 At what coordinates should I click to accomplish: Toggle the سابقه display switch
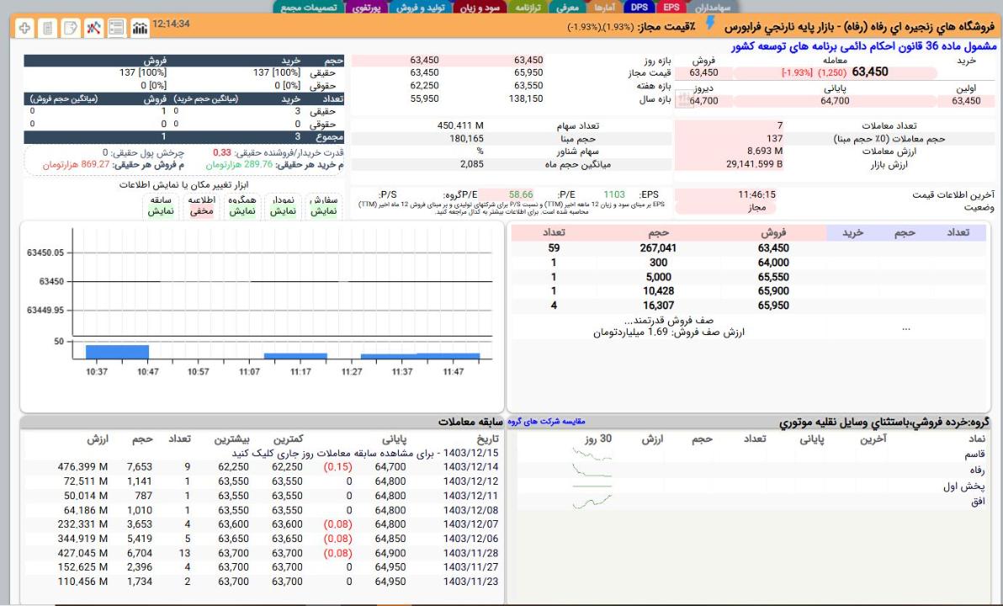pos(161,206)
